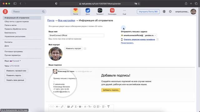Click the Yandex logo icon
The height and width of the screenshot is (112, 200).
5,12
